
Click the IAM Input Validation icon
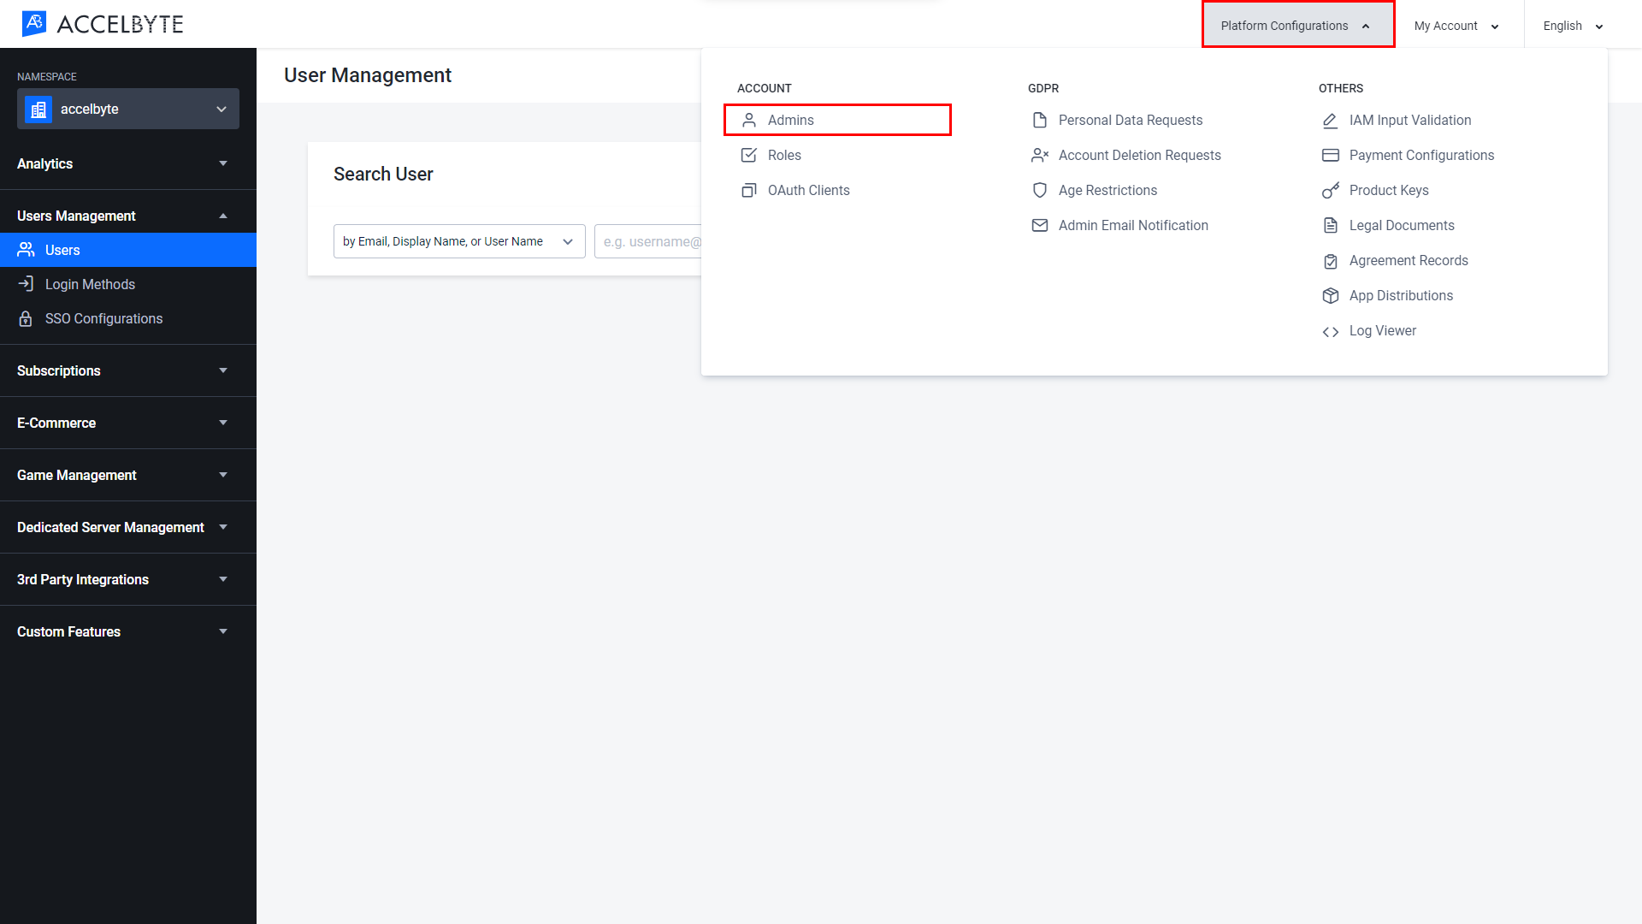point(1331,120)
